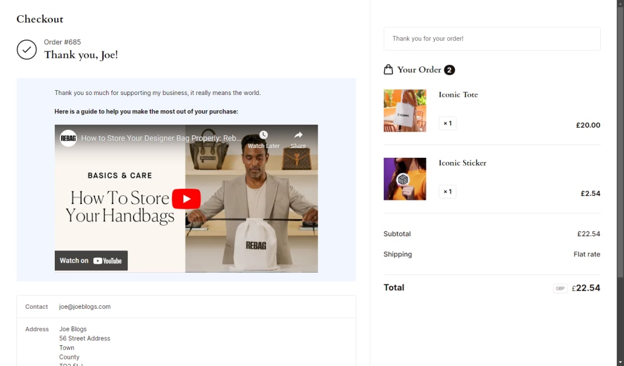
Task: Select the Town address line
Action: coord(66,348)
